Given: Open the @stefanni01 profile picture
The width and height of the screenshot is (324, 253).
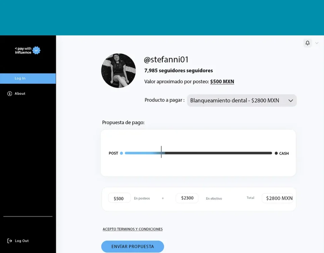Looking at the screenshot, I should pos(118,71).
